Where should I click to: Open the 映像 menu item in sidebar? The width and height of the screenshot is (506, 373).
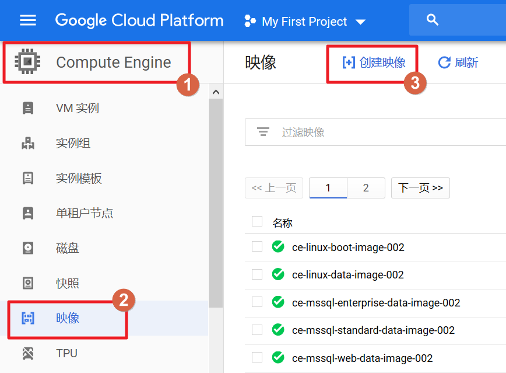point(68,318)
